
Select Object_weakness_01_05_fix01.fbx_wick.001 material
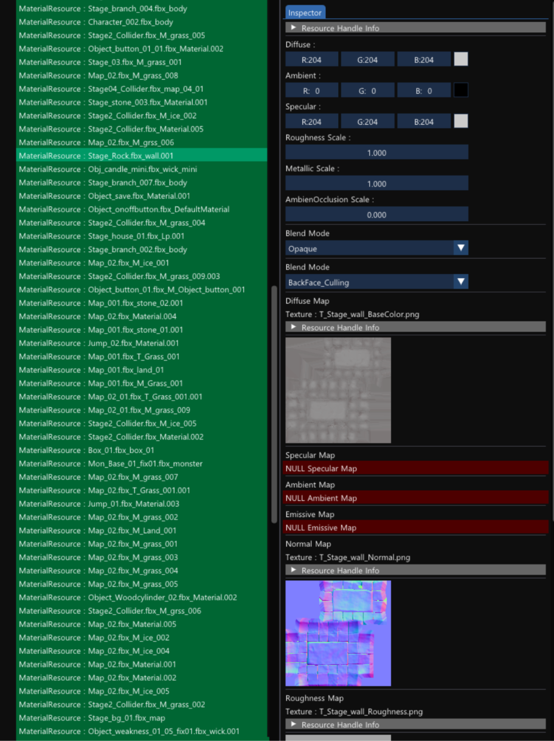[x=142, y=732]
